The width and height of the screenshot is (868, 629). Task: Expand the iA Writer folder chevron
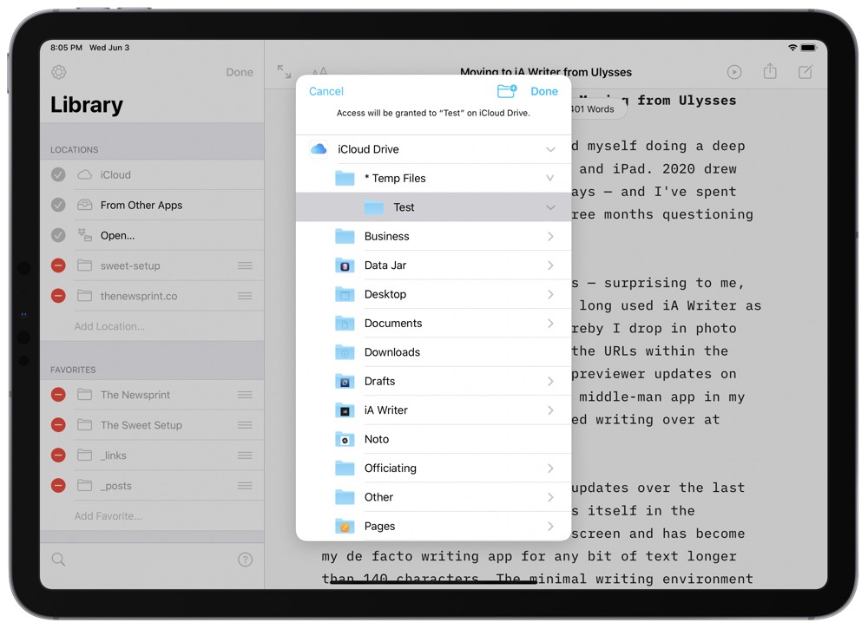pos(550,410)
